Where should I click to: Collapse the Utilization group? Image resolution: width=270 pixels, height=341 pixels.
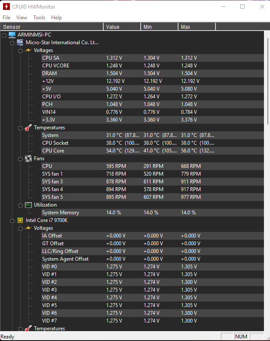tap(20, 206)
